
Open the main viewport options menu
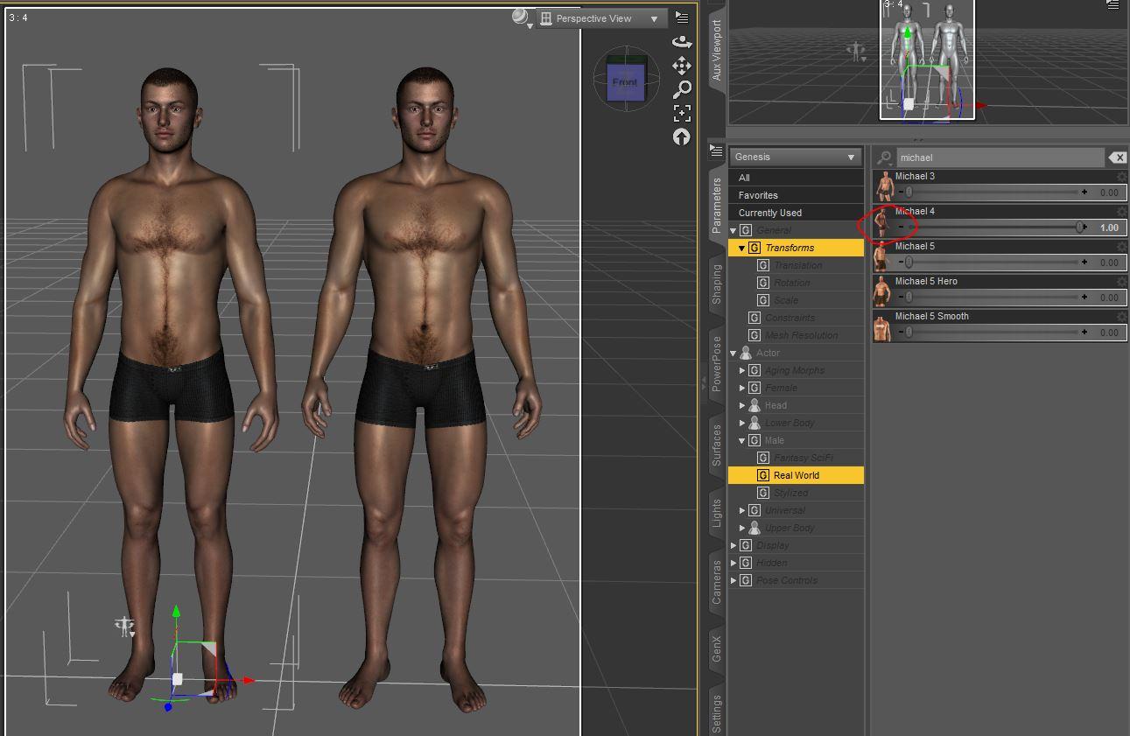coord(682,18)
